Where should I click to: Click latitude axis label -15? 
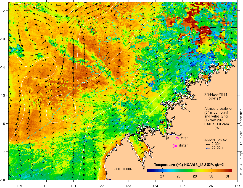[x=3, y=95]
